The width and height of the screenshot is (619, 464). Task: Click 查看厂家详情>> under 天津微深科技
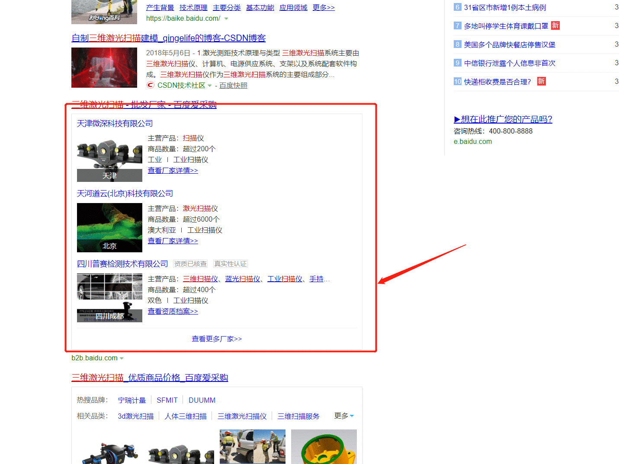click(x=173, y=171)
